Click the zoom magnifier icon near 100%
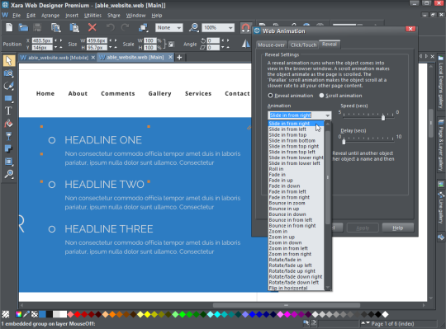 pyautogui.click(x=194, y=27)
